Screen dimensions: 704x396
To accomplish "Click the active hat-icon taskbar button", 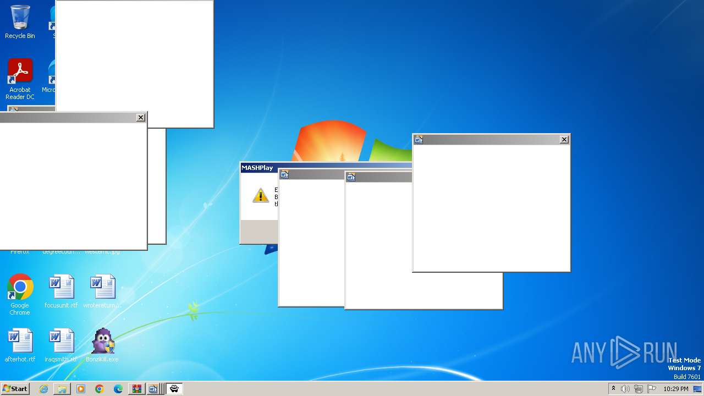I will tap(174, 389).
